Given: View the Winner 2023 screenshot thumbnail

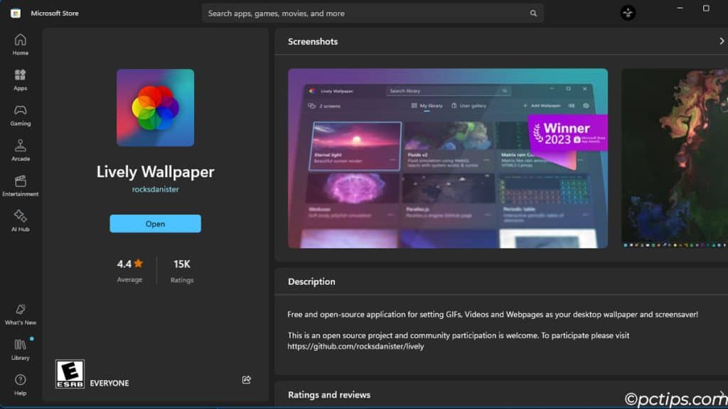Looking at the screenshot, I should click(448, 158).
